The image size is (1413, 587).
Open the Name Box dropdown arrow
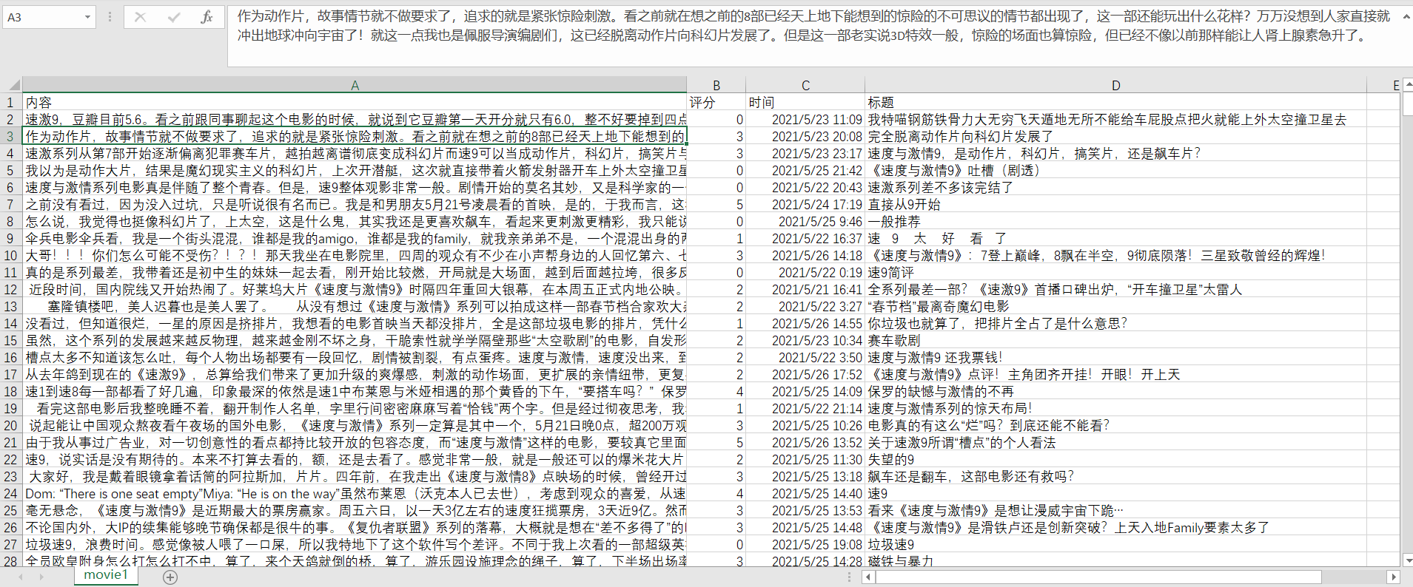[87, 17]
